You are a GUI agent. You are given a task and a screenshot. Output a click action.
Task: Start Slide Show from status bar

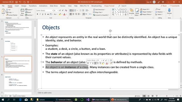point(157,96)
